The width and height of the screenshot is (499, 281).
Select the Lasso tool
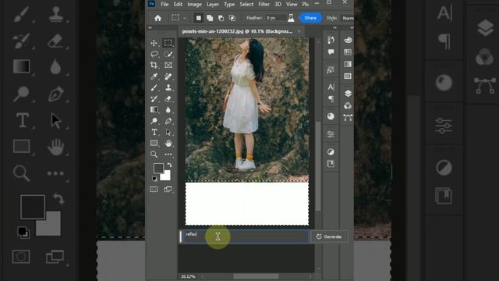154,54
